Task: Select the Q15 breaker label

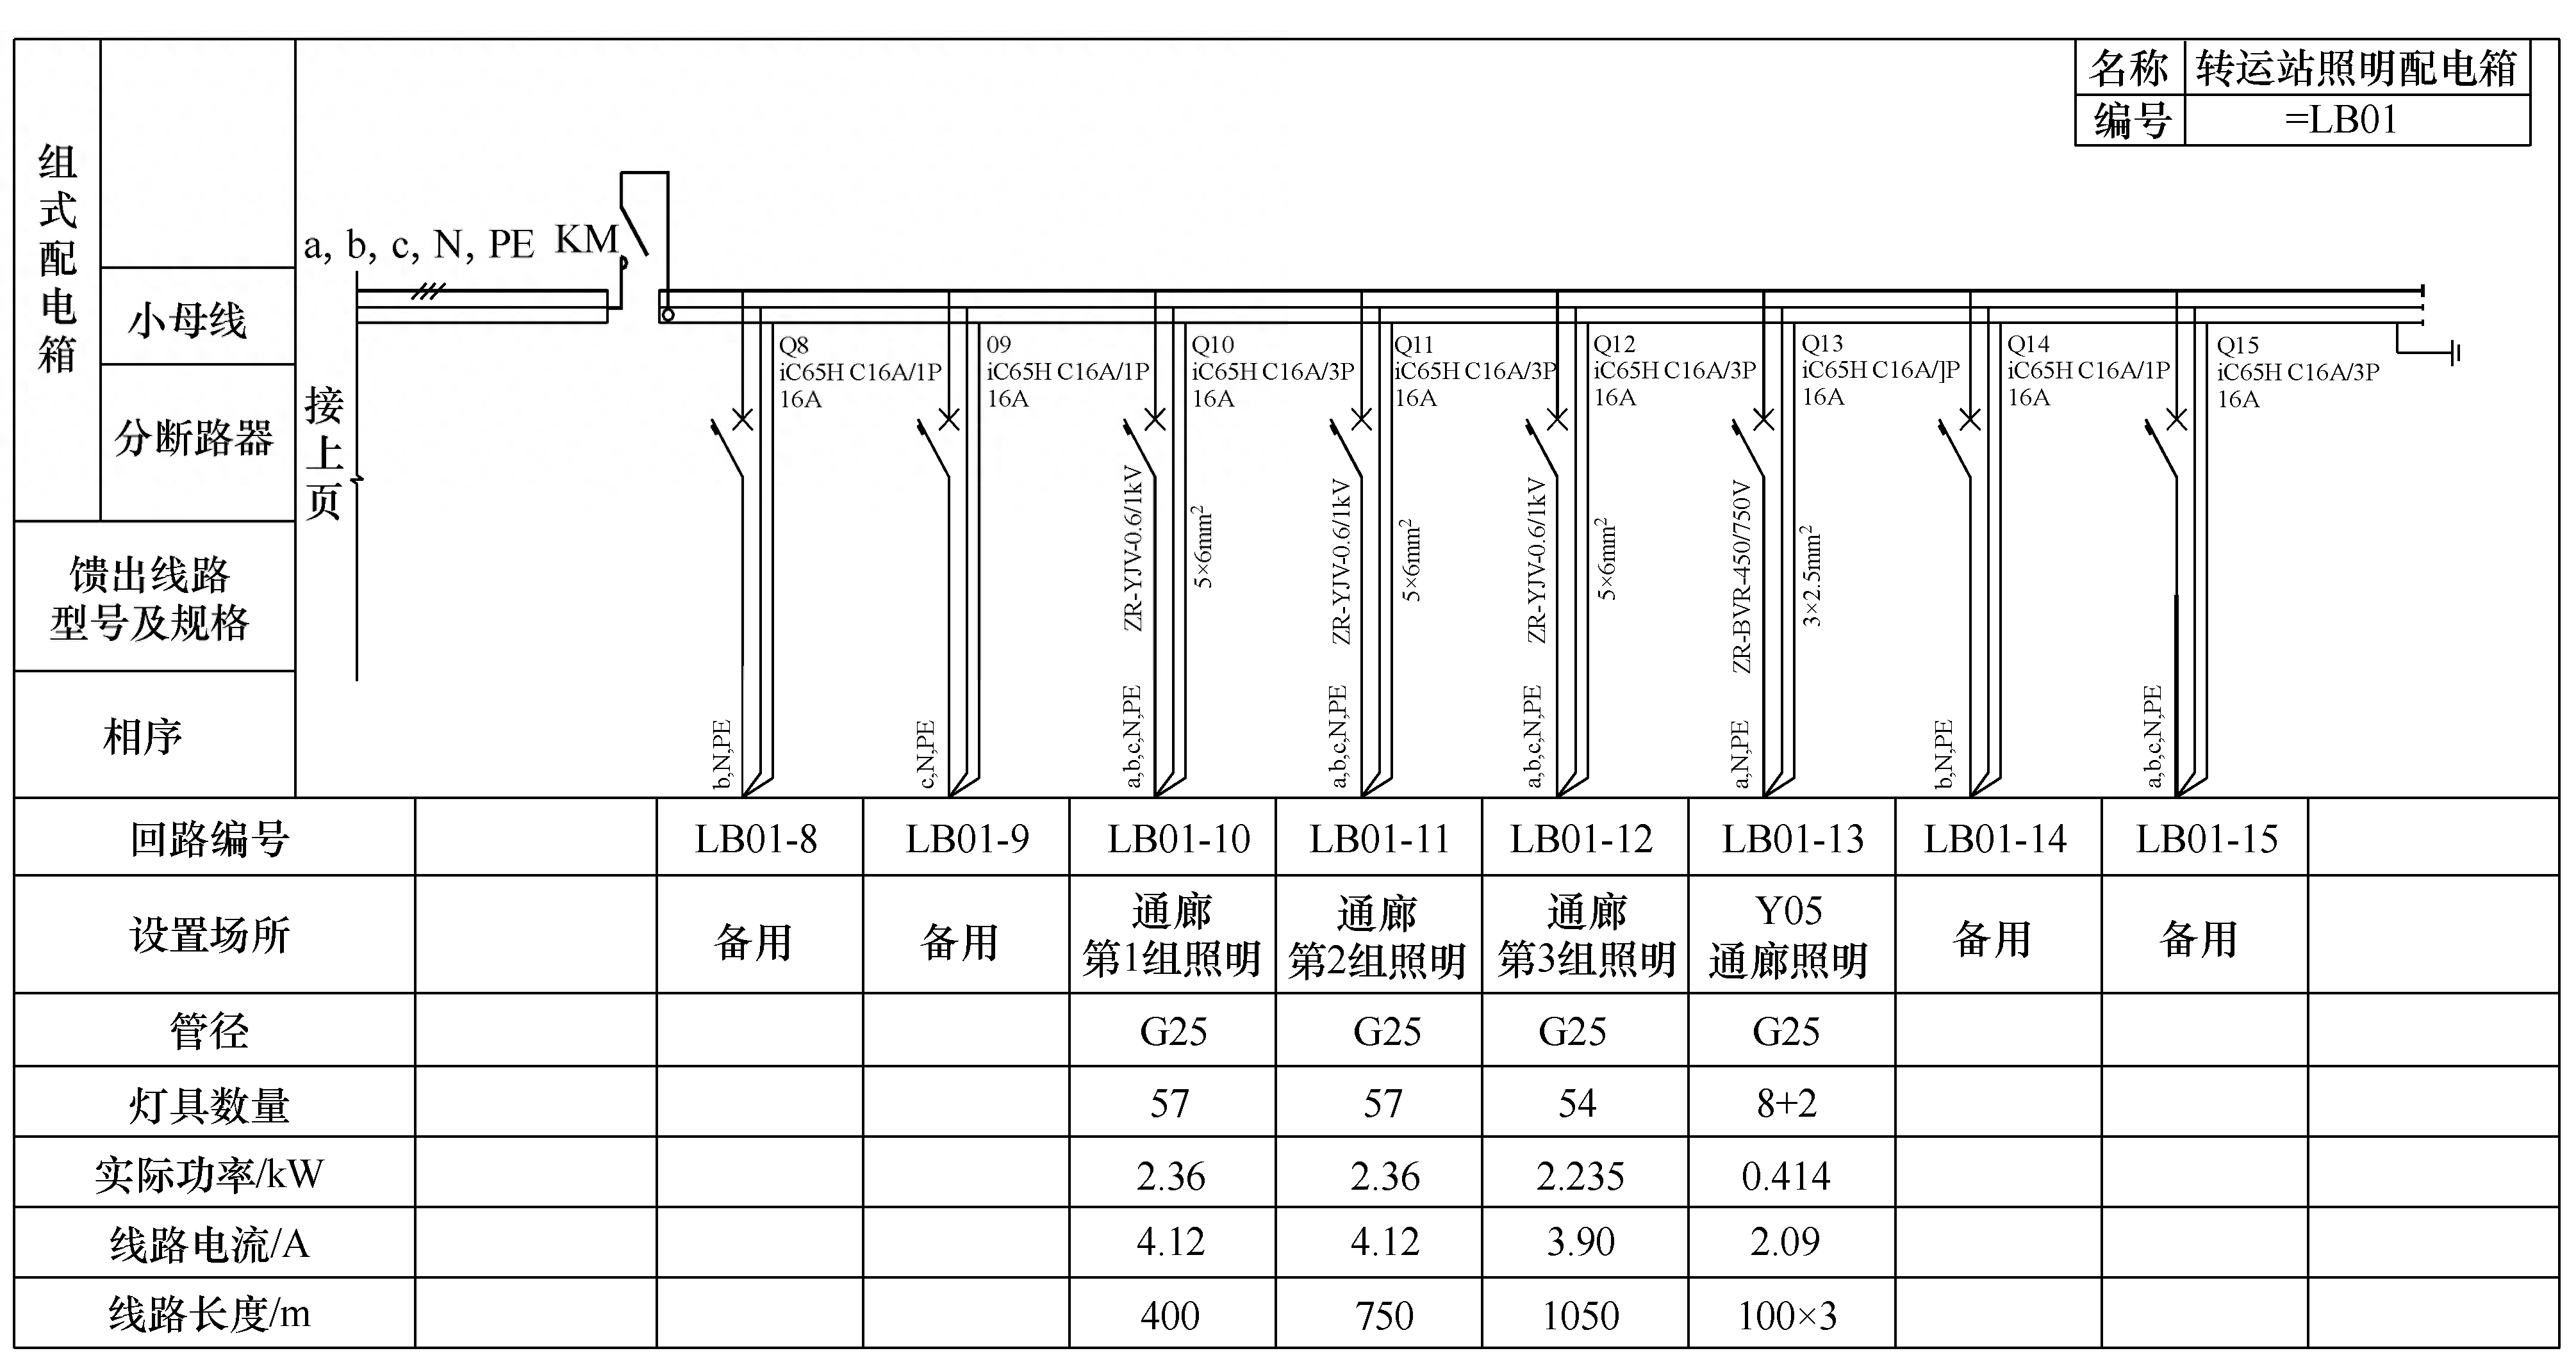Action: (x=2297, y=372)
